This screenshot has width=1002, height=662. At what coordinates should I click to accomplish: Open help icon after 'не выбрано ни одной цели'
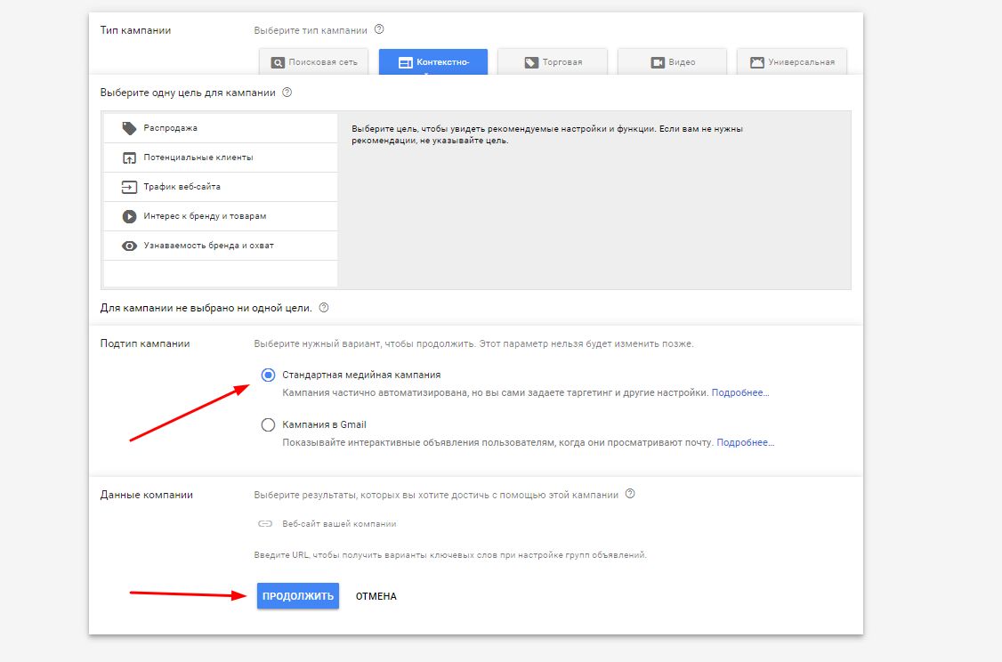(324, 307)
